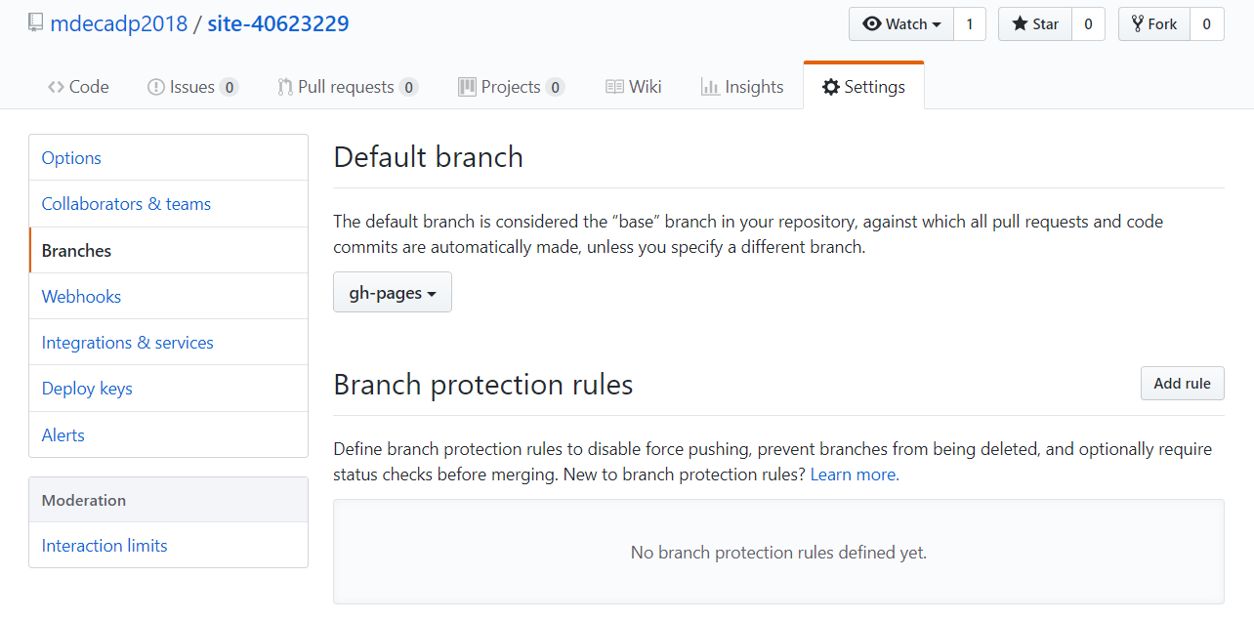Open the Code tab
Viewport: 1254px width, 619px height.
pyautogui.click(x=78, y=87)
